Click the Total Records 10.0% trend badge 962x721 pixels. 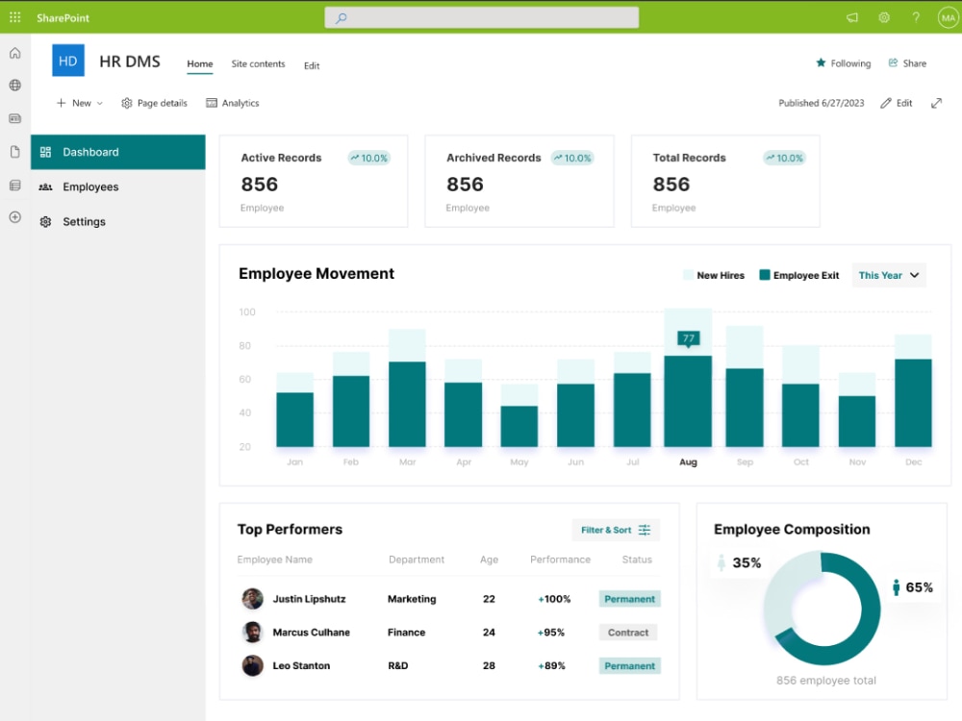pyautogui.click(x=784, y=159)
